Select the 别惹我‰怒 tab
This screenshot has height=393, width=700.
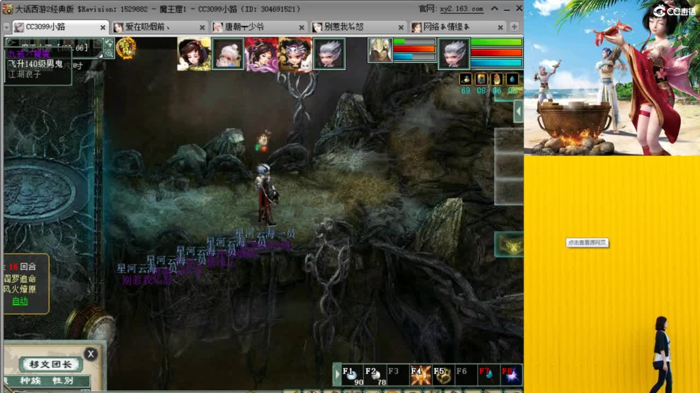tap(358, 27)
